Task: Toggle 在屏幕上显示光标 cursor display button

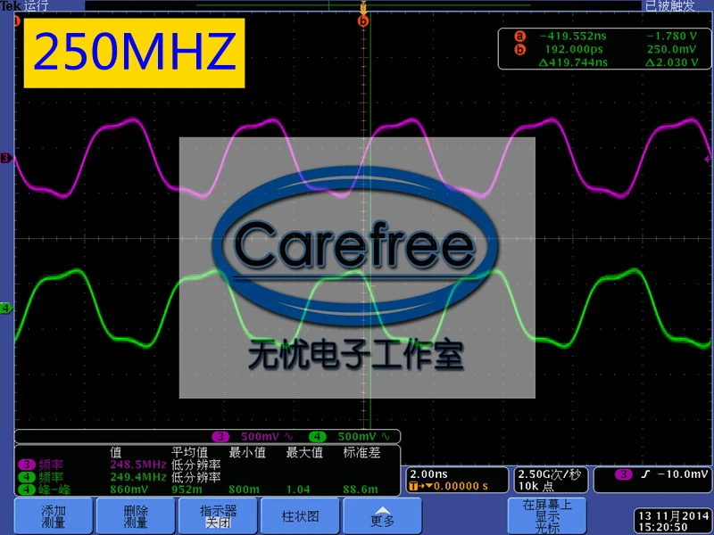Action: 547,516
